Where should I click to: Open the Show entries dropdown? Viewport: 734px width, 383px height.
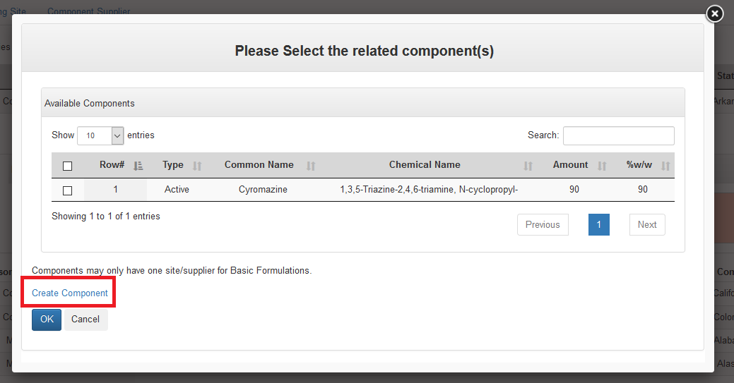pos(100,135)
